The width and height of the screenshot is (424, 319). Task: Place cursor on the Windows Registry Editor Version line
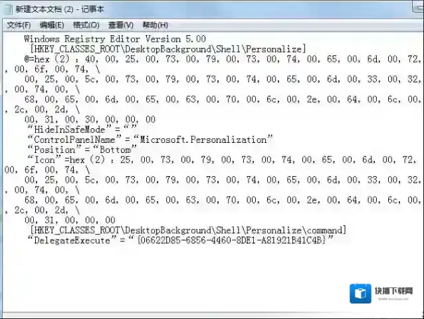coord(114,39)
